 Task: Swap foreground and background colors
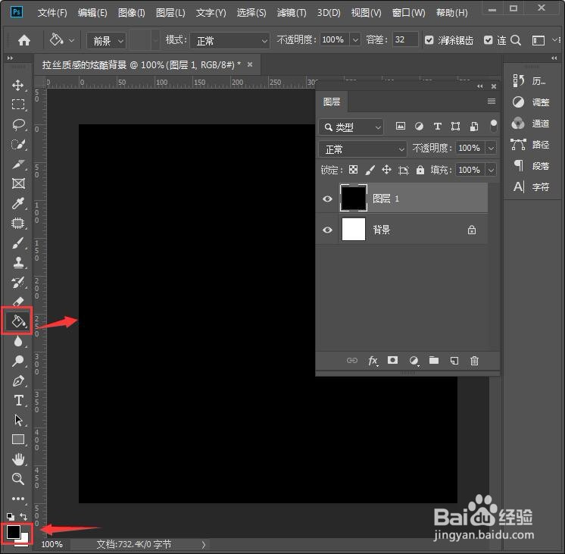tap(23, 516)
